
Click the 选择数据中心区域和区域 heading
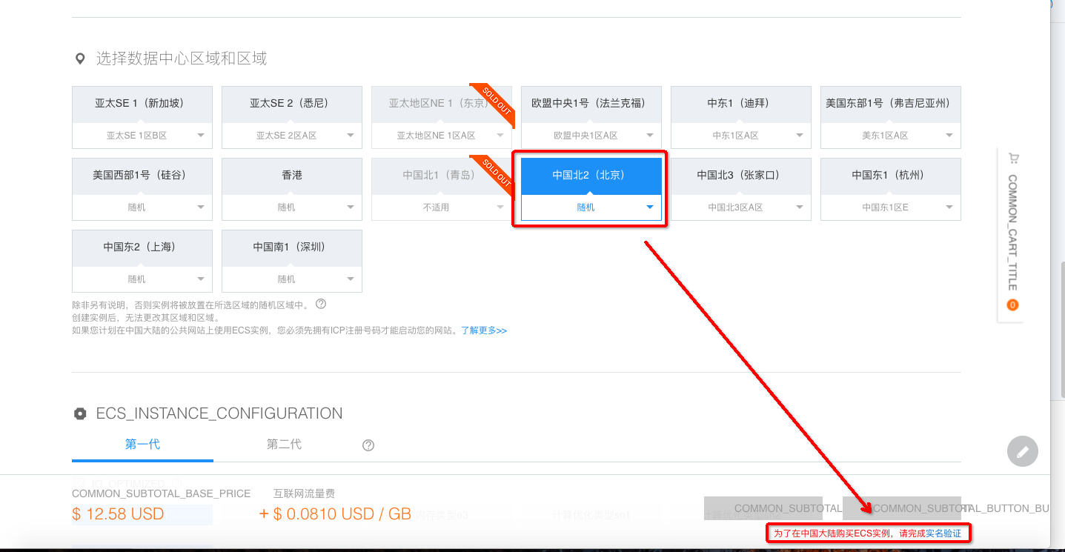click(182, 59)
